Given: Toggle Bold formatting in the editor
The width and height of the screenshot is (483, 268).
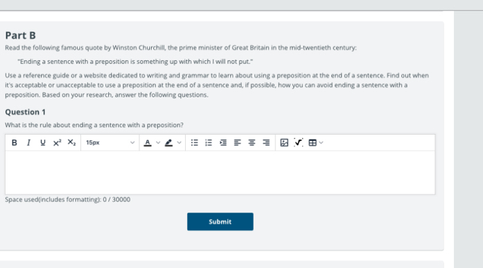Looking at the screenshot, I should tap(14, 142).
